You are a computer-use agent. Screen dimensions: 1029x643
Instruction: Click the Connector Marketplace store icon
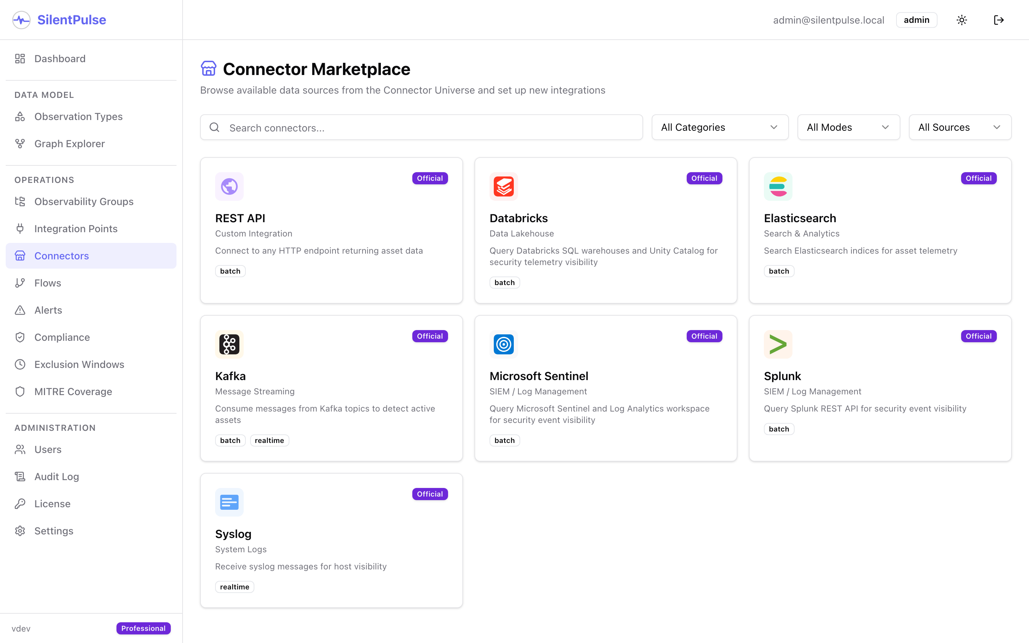(x=208, y=69)
